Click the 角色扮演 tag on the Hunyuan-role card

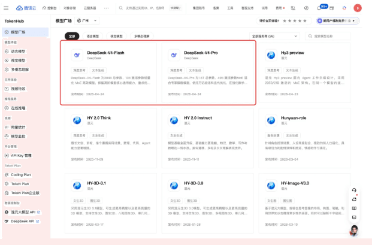pos(273,135)
